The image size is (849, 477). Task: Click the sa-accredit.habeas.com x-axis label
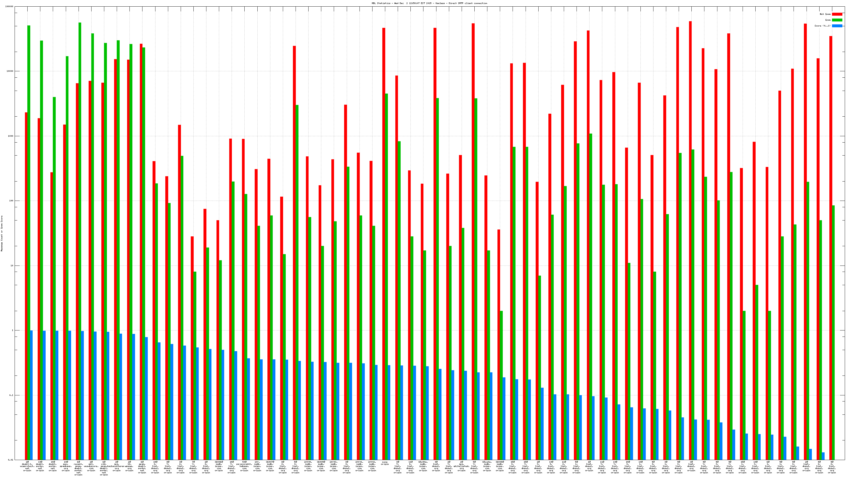click(x=244, y=466)
